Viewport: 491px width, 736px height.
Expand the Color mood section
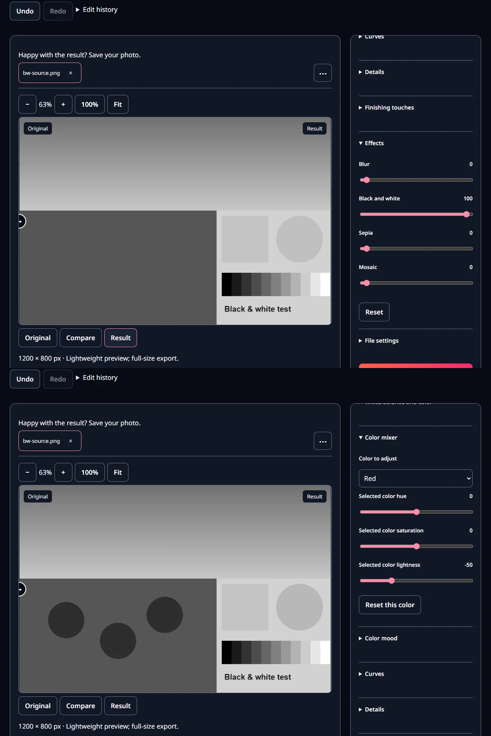click(378, 638)
